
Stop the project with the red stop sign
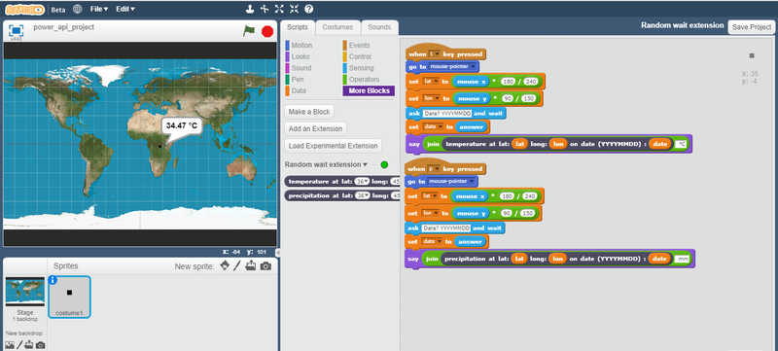[x=267, y=31]
